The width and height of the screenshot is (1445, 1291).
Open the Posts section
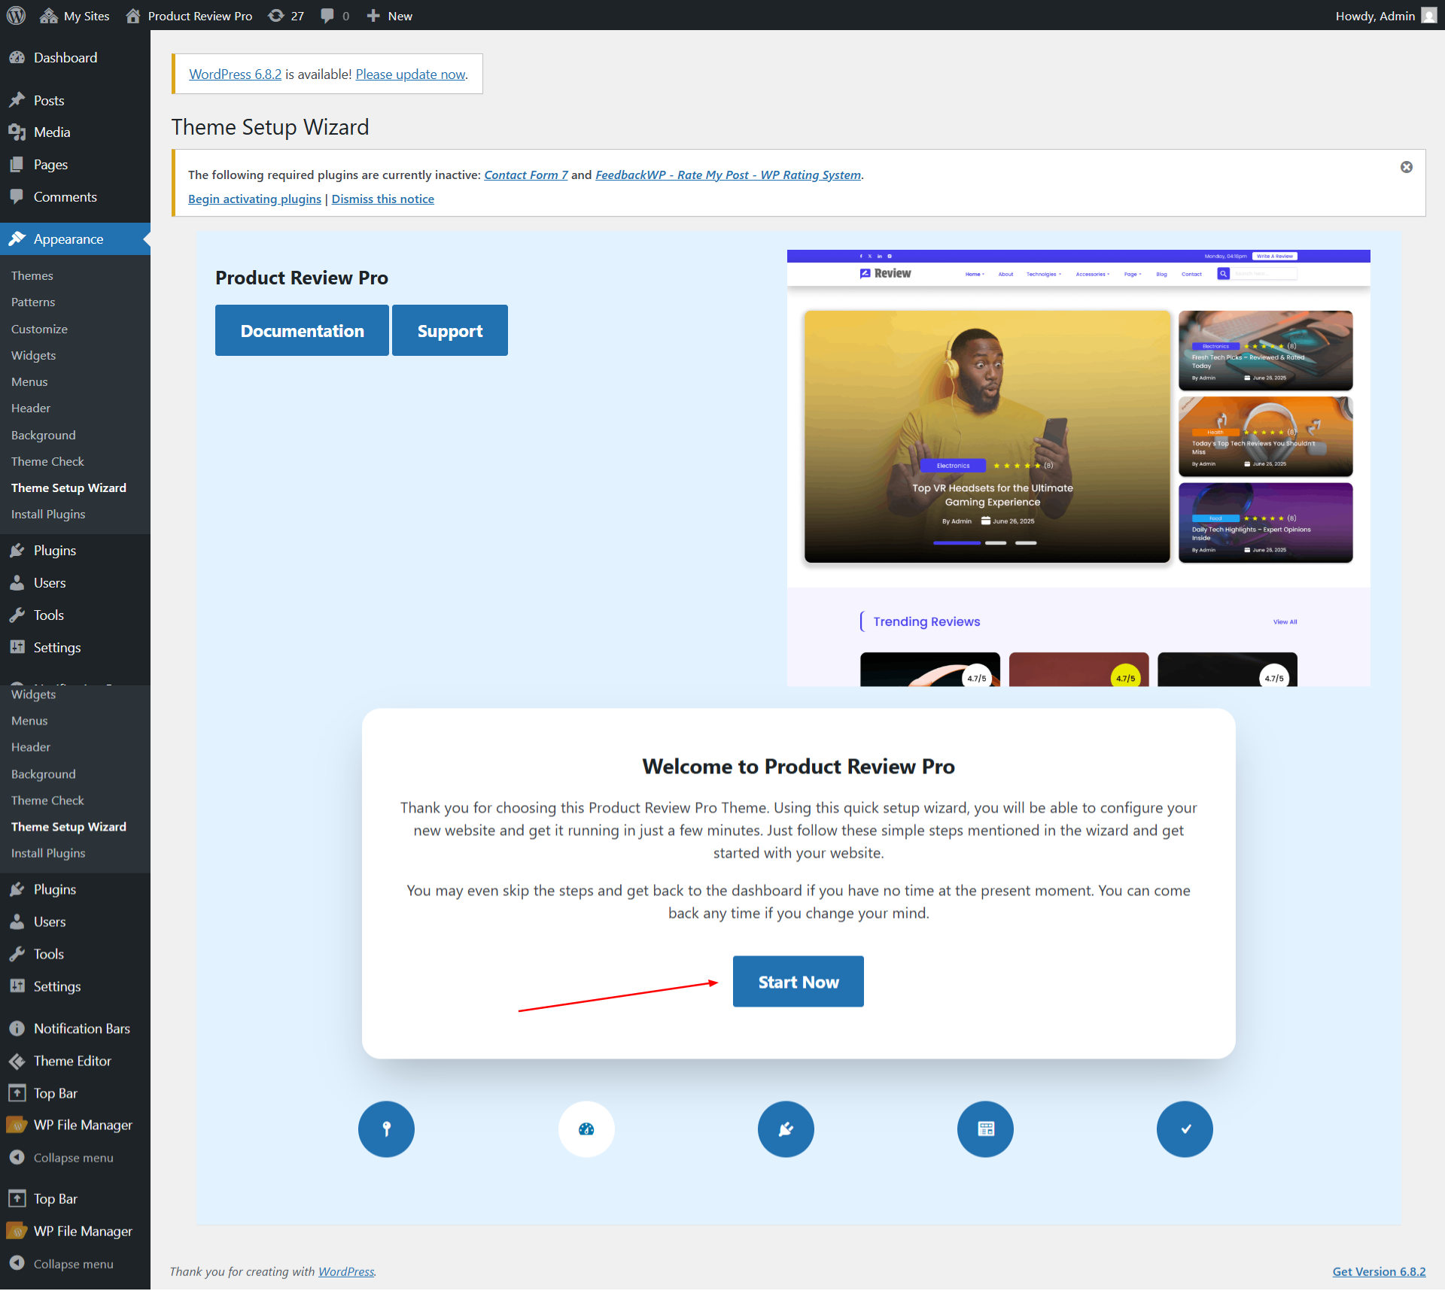[49, 101]
